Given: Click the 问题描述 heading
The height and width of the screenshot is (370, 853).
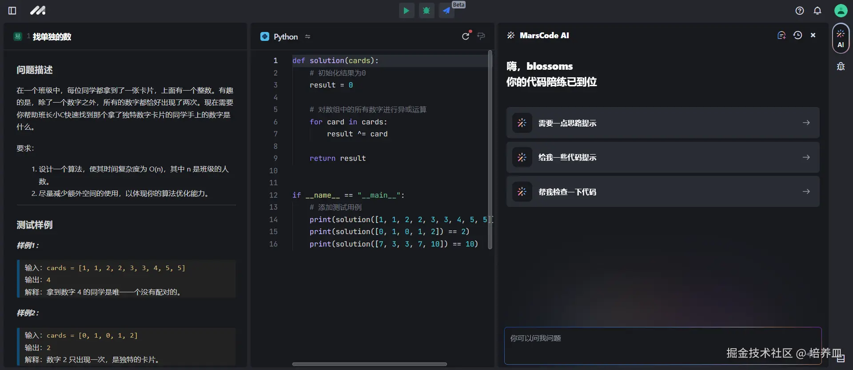Looking at the screenshot, I should click(x=35, y=70).
